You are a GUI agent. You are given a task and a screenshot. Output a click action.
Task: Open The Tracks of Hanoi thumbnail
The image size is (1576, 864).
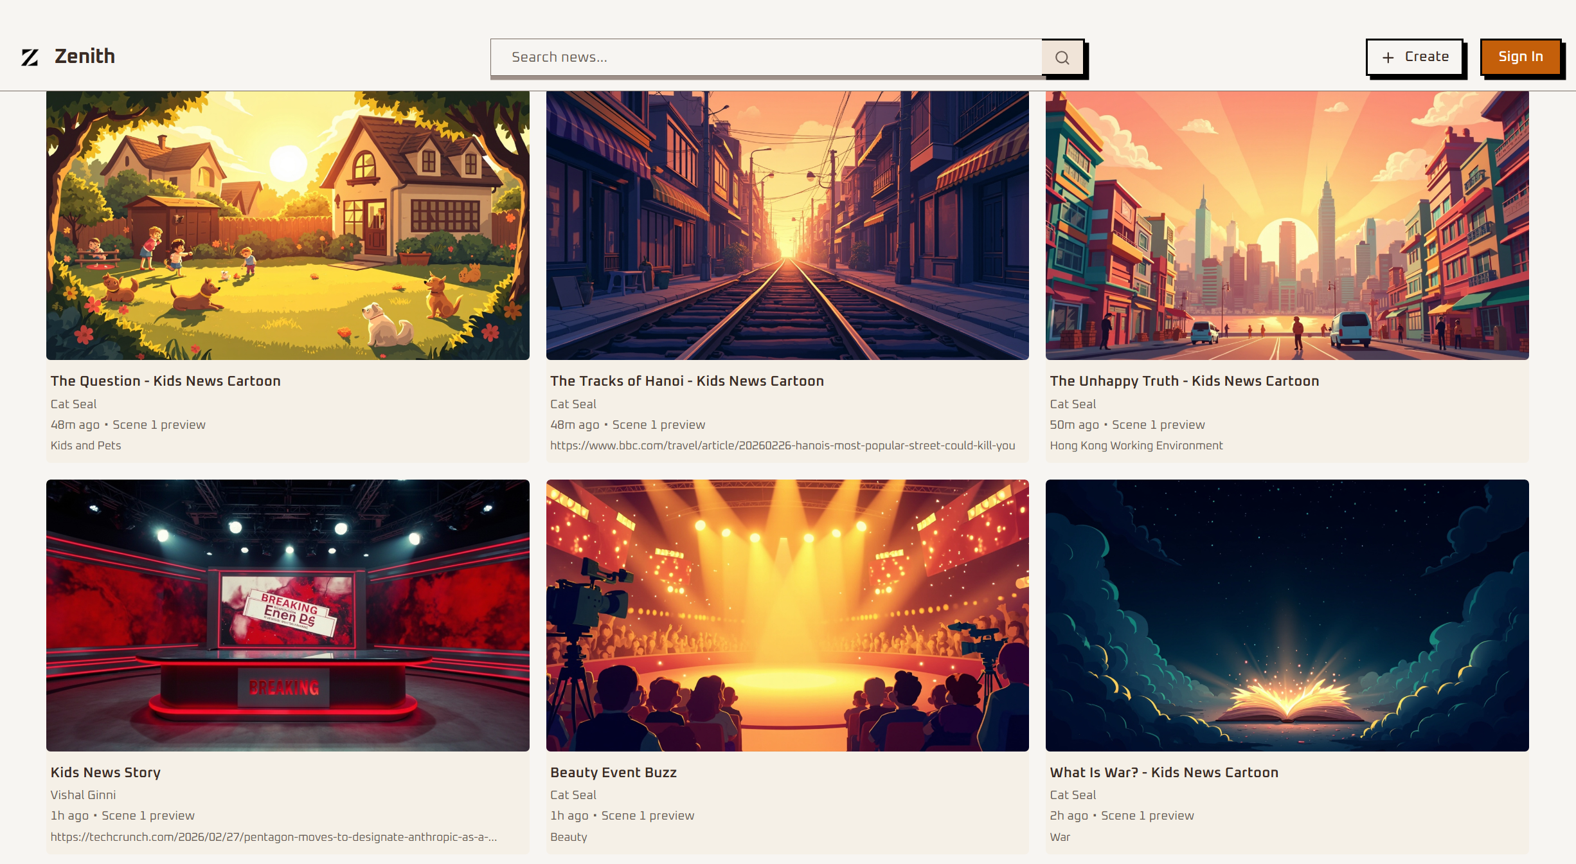[x=787, y=225]
